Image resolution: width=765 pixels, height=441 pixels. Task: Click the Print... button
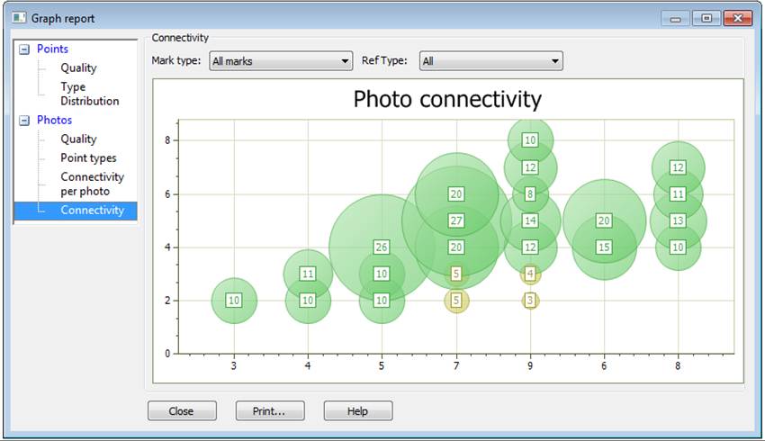(270, 411)
